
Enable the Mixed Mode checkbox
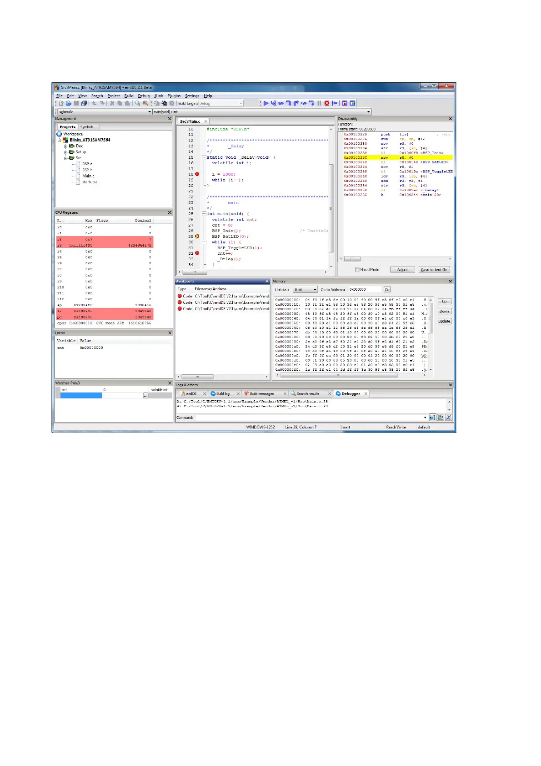pyautogui.click(x=357, y=270)
